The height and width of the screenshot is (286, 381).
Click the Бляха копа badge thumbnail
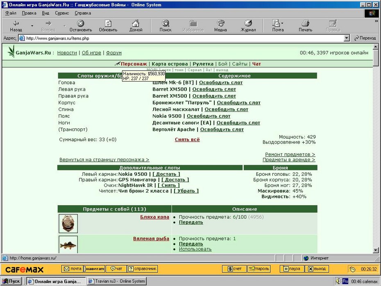(68, 224)
